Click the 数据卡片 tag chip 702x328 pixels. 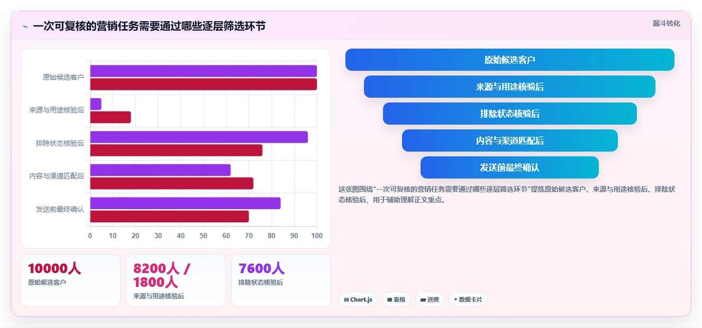click(468, 299)
